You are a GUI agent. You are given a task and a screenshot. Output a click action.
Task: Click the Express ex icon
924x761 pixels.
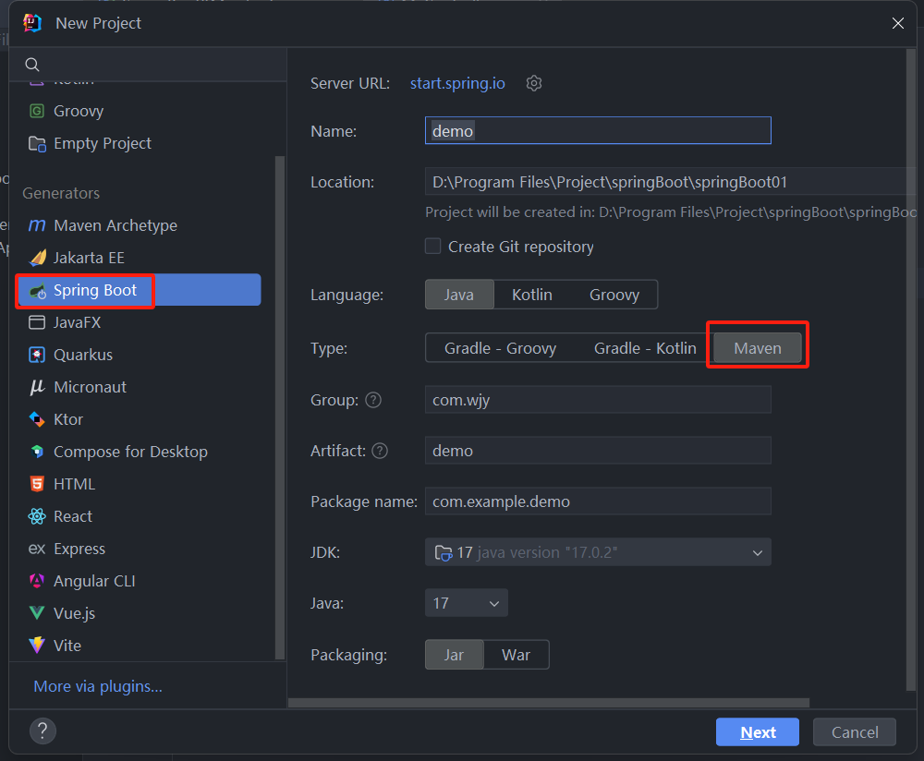pyautogui.click(x=37, y=549)
